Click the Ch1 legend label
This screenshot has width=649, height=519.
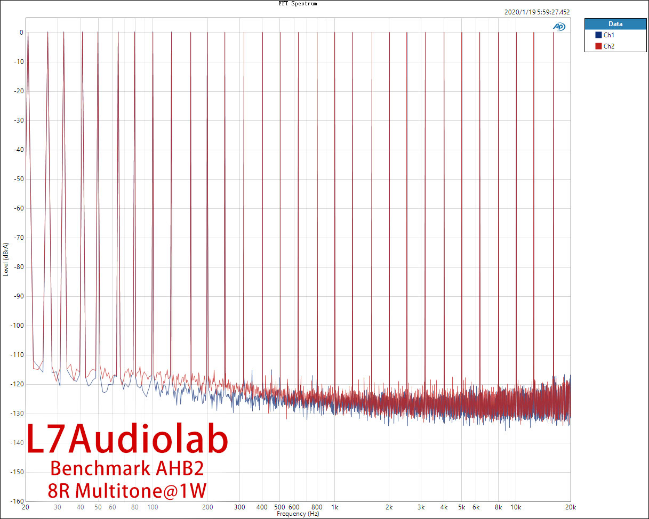click(609, 35)
